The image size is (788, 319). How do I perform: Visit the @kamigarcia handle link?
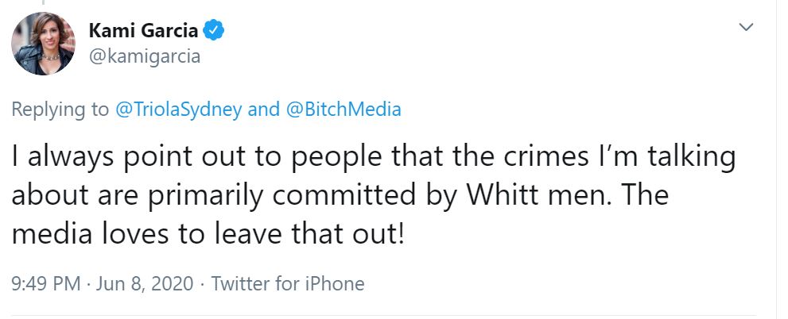145,56
